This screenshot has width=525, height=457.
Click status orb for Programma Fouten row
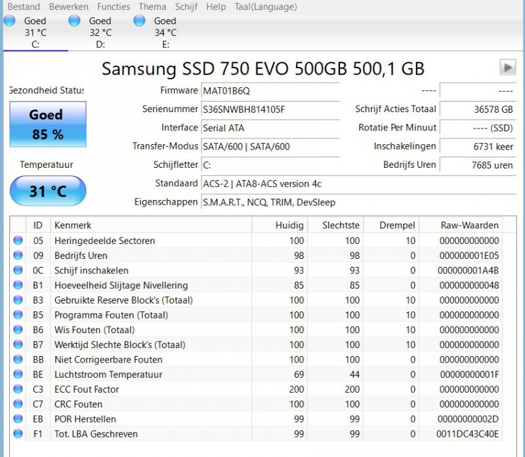tap(18, 315)
